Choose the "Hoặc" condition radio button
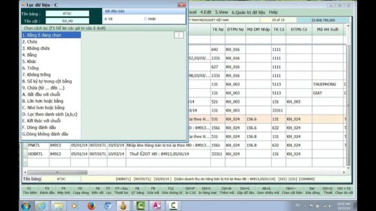 point(145,19)
